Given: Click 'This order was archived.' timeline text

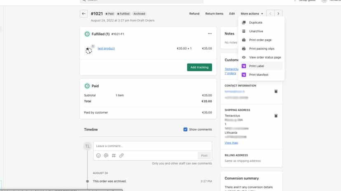Looking at the screenshot, I should 110,181.
